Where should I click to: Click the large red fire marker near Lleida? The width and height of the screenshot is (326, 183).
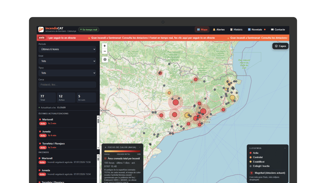176,102
